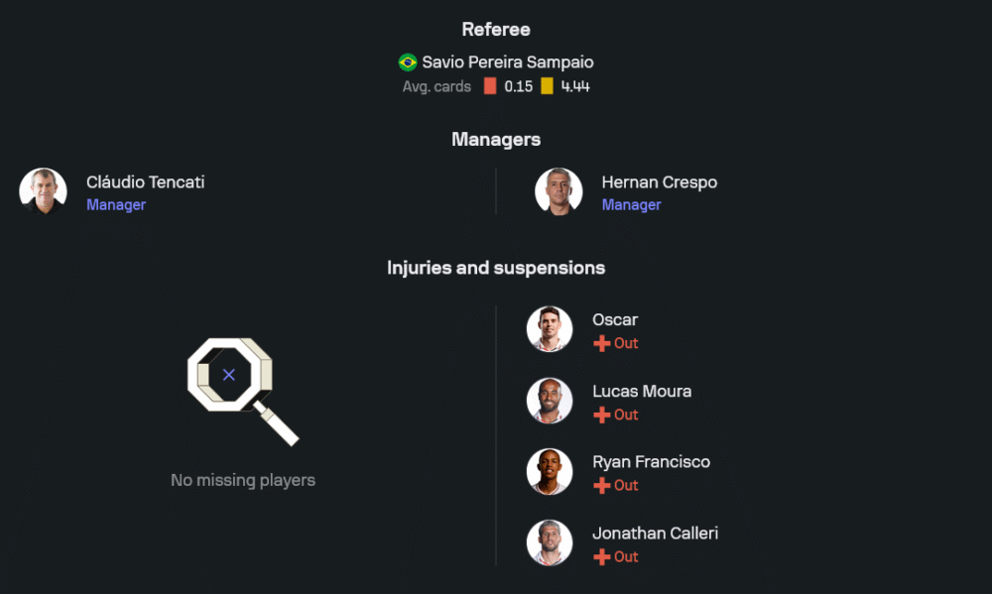Click the injury cross icon under Lucas Moura
This screenshot has height=594, width=992.
point(601,415)
